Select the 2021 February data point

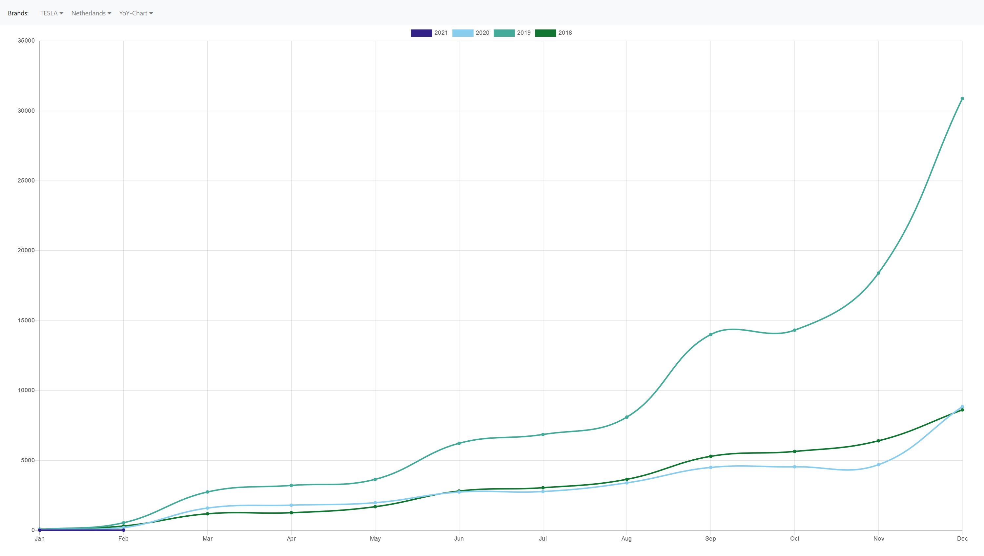(123, 530)
